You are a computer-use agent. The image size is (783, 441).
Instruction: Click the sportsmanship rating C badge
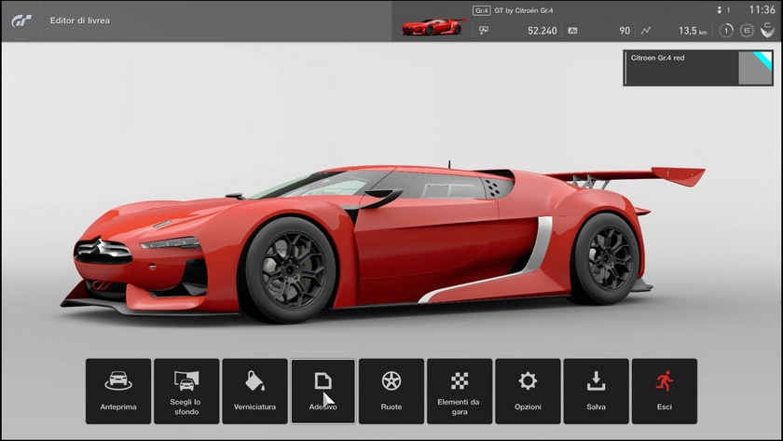pos(767,31)
